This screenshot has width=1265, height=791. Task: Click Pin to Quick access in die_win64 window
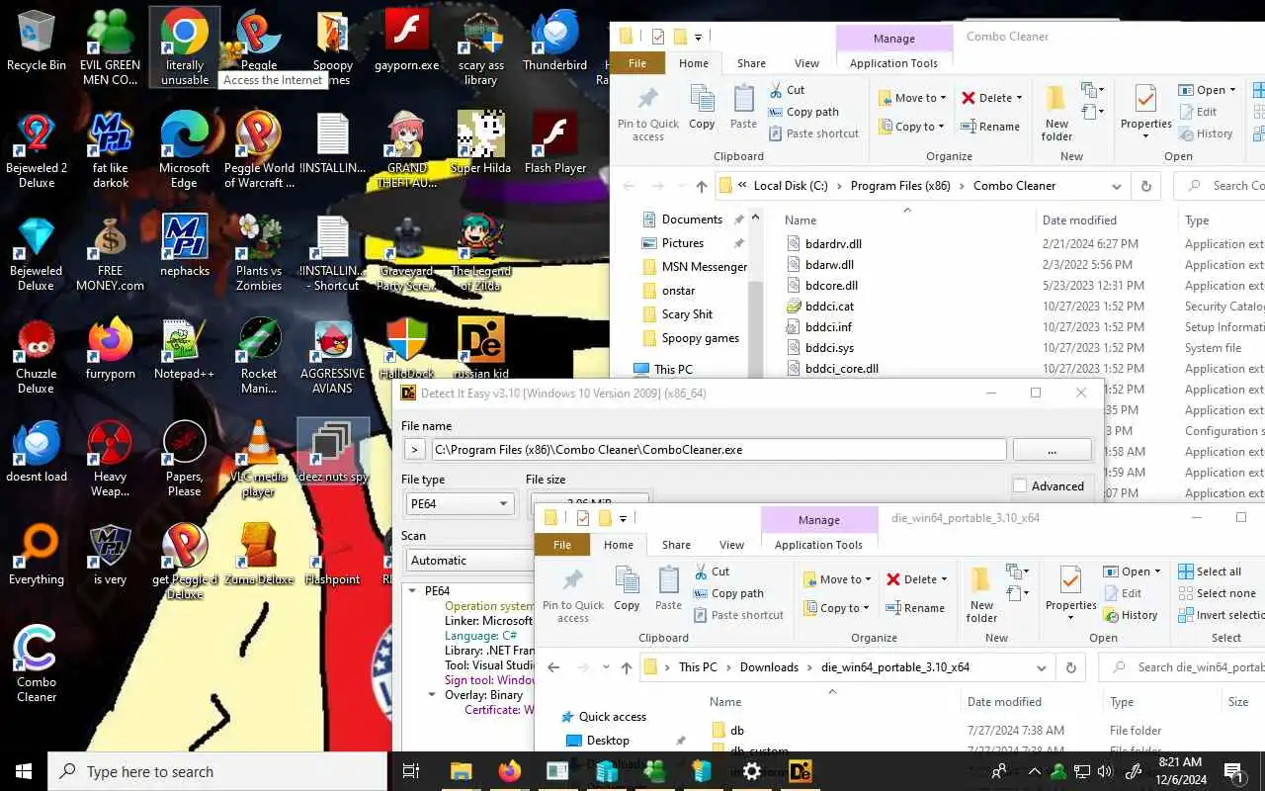pos(573,593)
